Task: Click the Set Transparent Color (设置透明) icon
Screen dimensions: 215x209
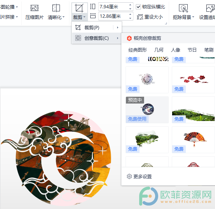Action: [210, 8]
